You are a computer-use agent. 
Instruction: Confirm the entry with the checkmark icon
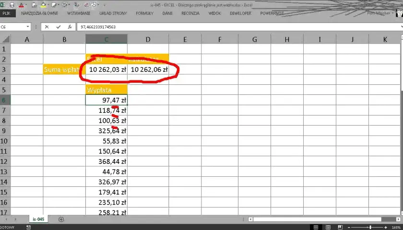(59, 27)
